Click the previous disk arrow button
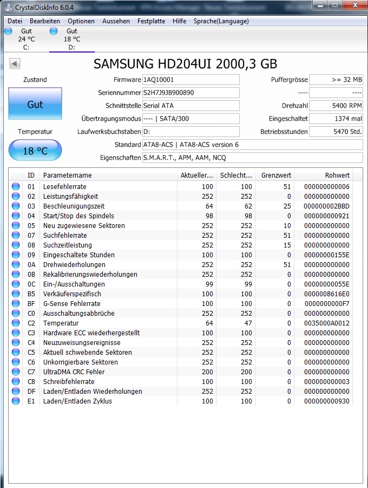 pos(15,63)
